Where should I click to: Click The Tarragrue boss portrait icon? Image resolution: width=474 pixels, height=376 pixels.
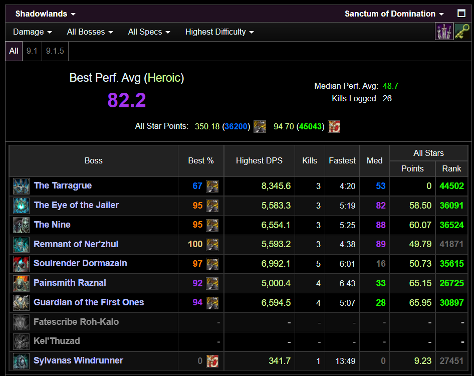21,186
